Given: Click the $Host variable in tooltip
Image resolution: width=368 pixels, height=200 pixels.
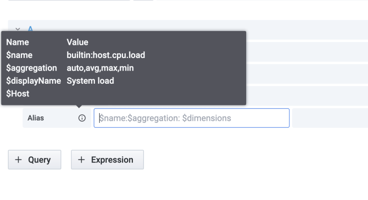Looking at the screenshot, I should pos(18,94).
